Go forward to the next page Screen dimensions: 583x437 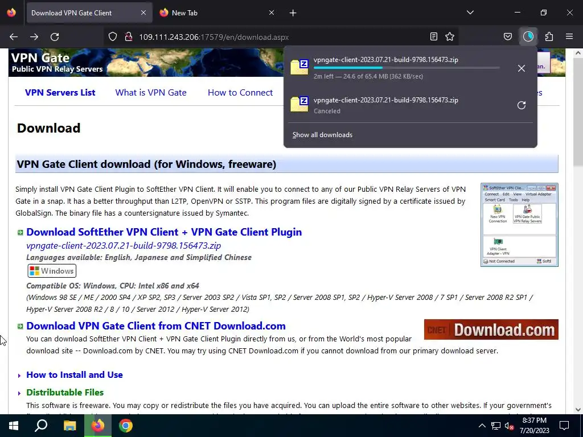coord(34,37)
